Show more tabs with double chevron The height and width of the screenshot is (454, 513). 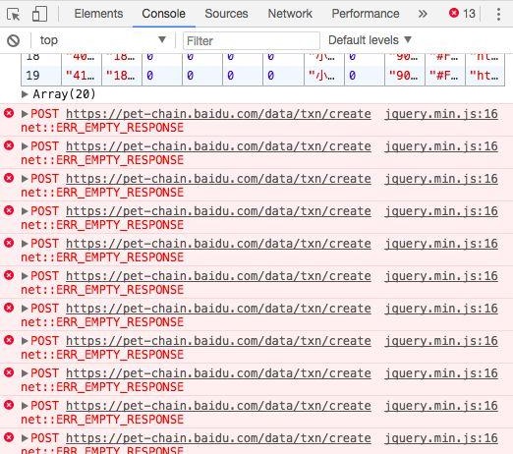(x=423, y=14)
